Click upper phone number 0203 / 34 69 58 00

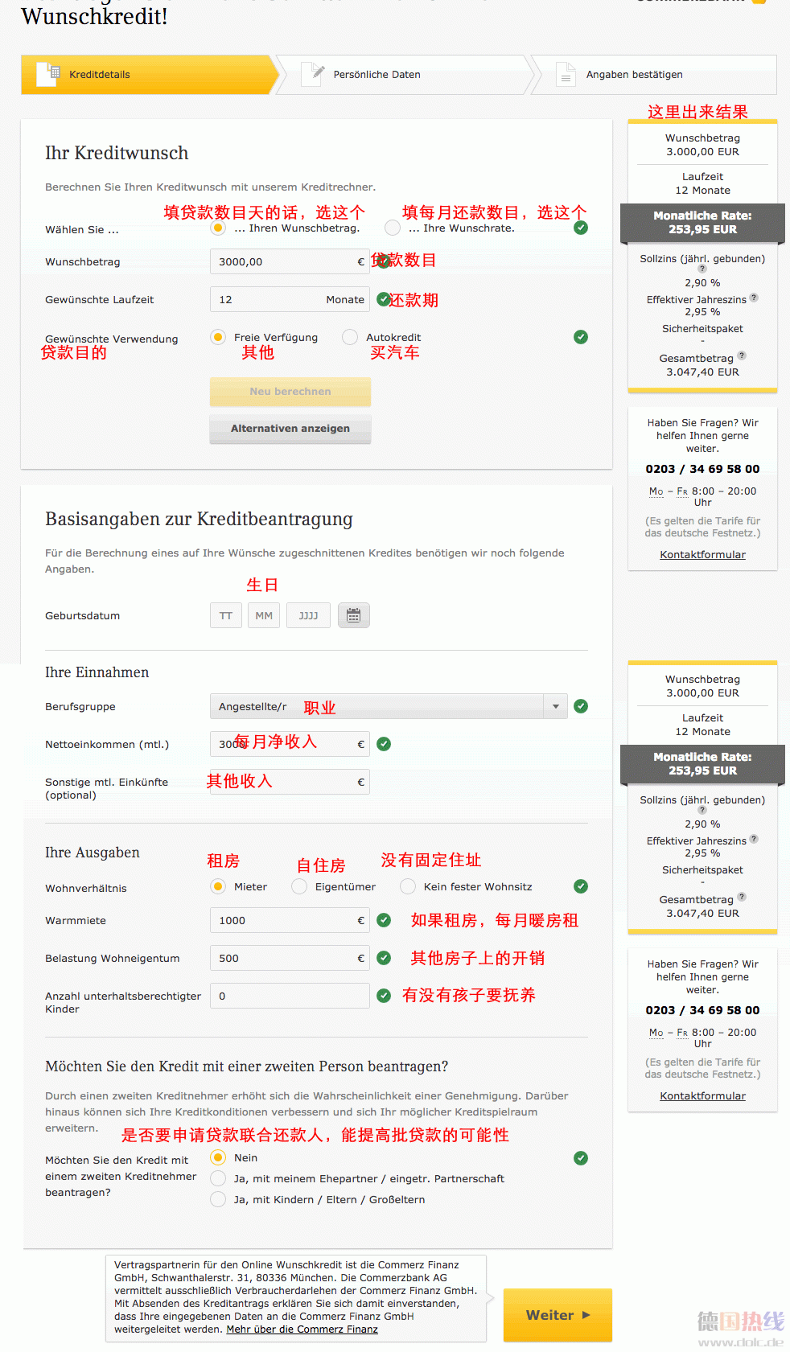[702, 469]
